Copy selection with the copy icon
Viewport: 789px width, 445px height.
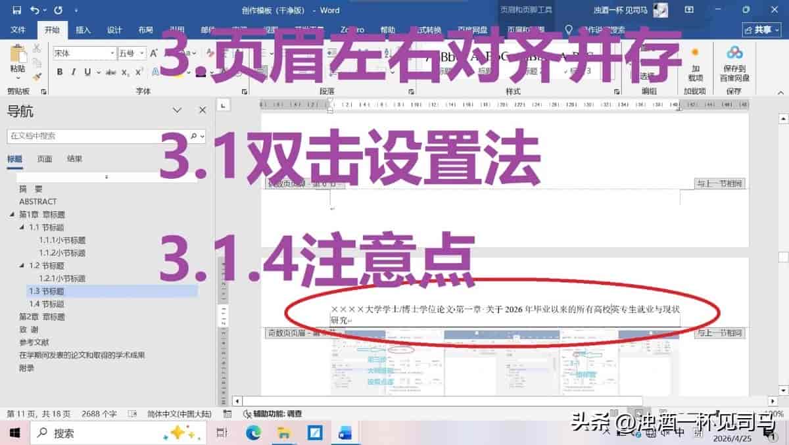coord(37,62)
